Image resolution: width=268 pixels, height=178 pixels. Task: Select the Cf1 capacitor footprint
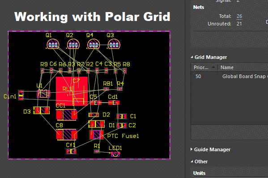click(71, 151)
